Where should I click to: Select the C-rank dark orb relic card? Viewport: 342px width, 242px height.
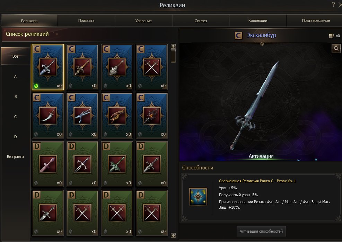[x=151, y=115]
